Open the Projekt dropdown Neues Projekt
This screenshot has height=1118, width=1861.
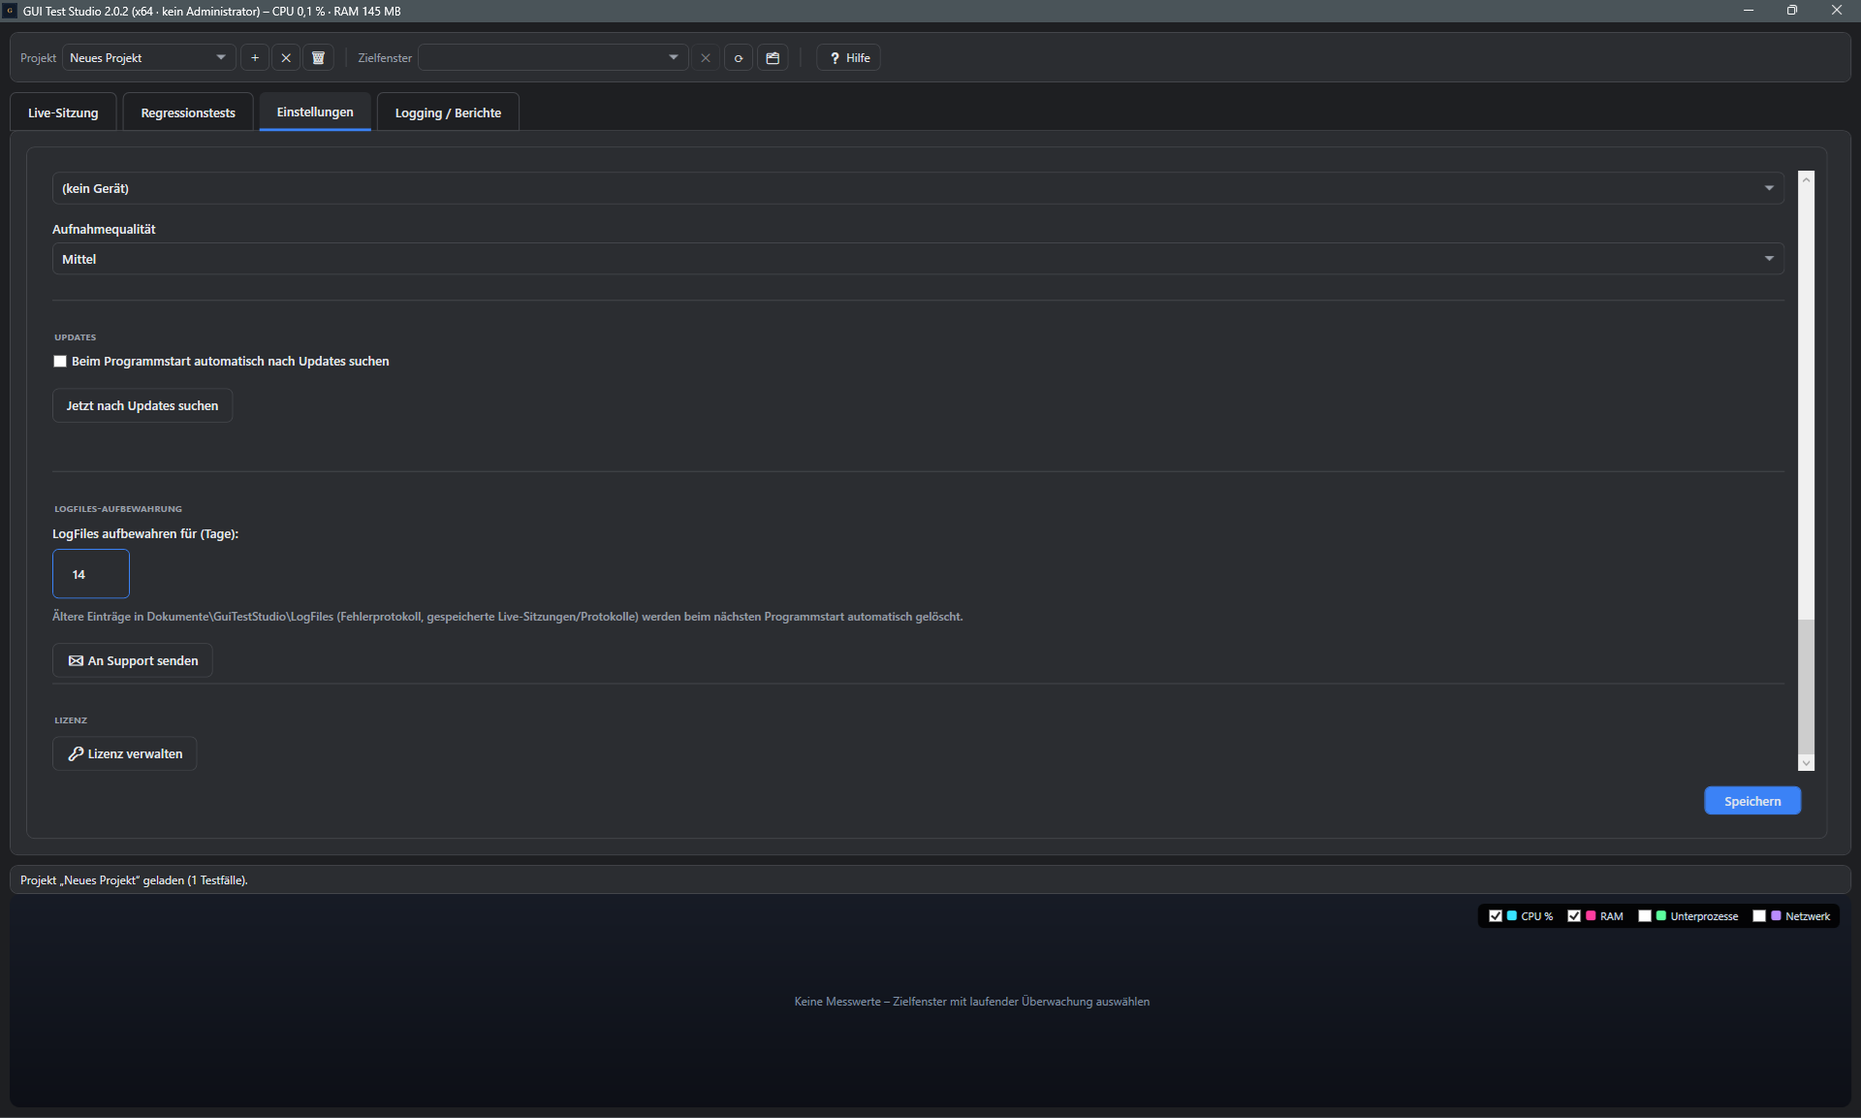tap(149, 58)
